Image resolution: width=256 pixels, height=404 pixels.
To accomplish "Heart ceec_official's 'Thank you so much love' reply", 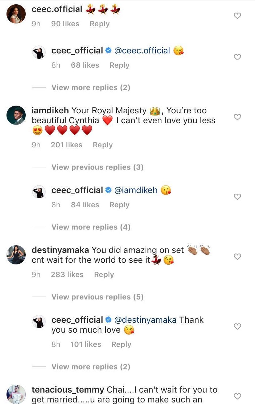I will 237,326.
